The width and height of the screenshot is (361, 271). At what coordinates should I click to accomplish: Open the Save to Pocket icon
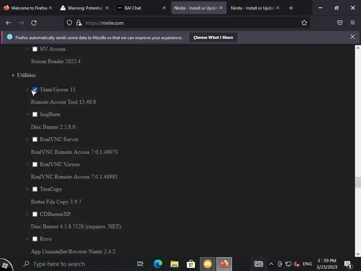click(340, 23)
